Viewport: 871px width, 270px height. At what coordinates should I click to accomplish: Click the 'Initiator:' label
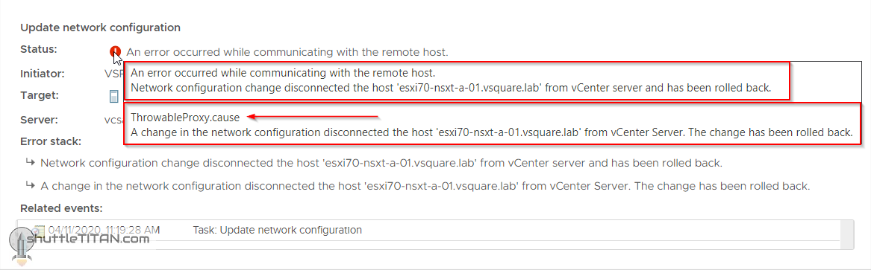coord(43,73)
